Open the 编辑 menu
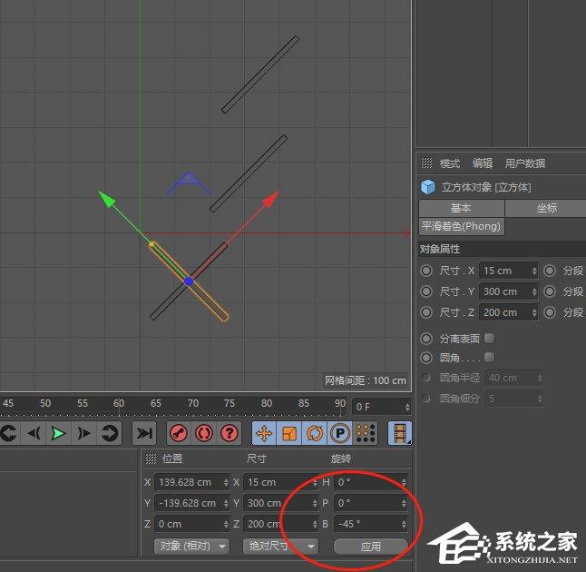586x572 pixels. click(x=483, y=163)
